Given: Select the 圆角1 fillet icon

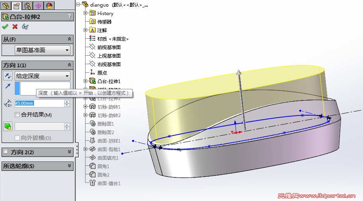Looking at the screenshot, I should (92, 166).
